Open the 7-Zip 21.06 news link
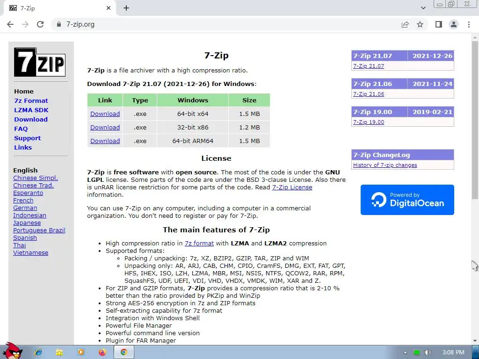 point(369,94)
